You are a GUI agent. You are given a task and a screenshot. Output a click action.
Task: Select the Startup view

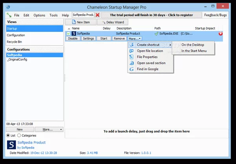pos(35,29)
